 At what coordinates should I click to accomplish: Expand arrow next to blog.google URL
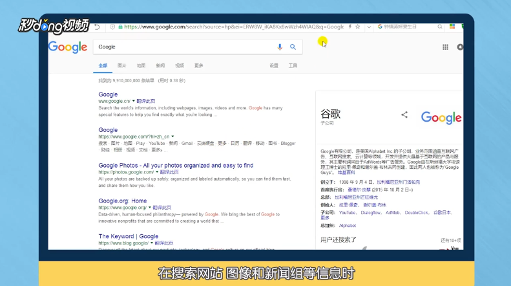(152, 243)
